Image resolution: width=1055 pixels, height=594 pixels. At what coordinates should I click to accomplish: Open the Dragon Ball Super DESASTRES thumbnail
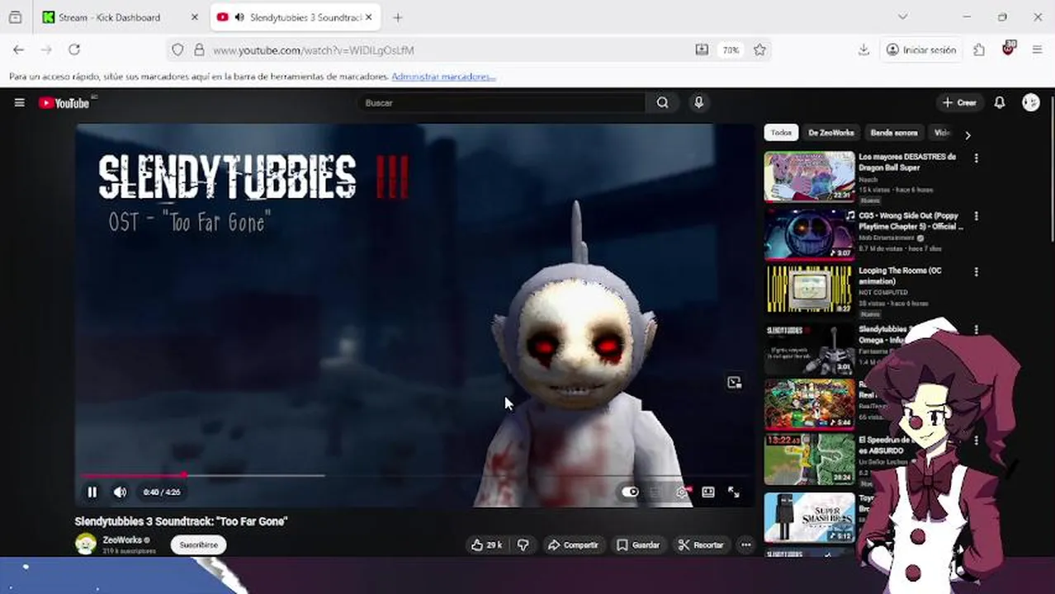pyautogui.click(x=809, y=177)
